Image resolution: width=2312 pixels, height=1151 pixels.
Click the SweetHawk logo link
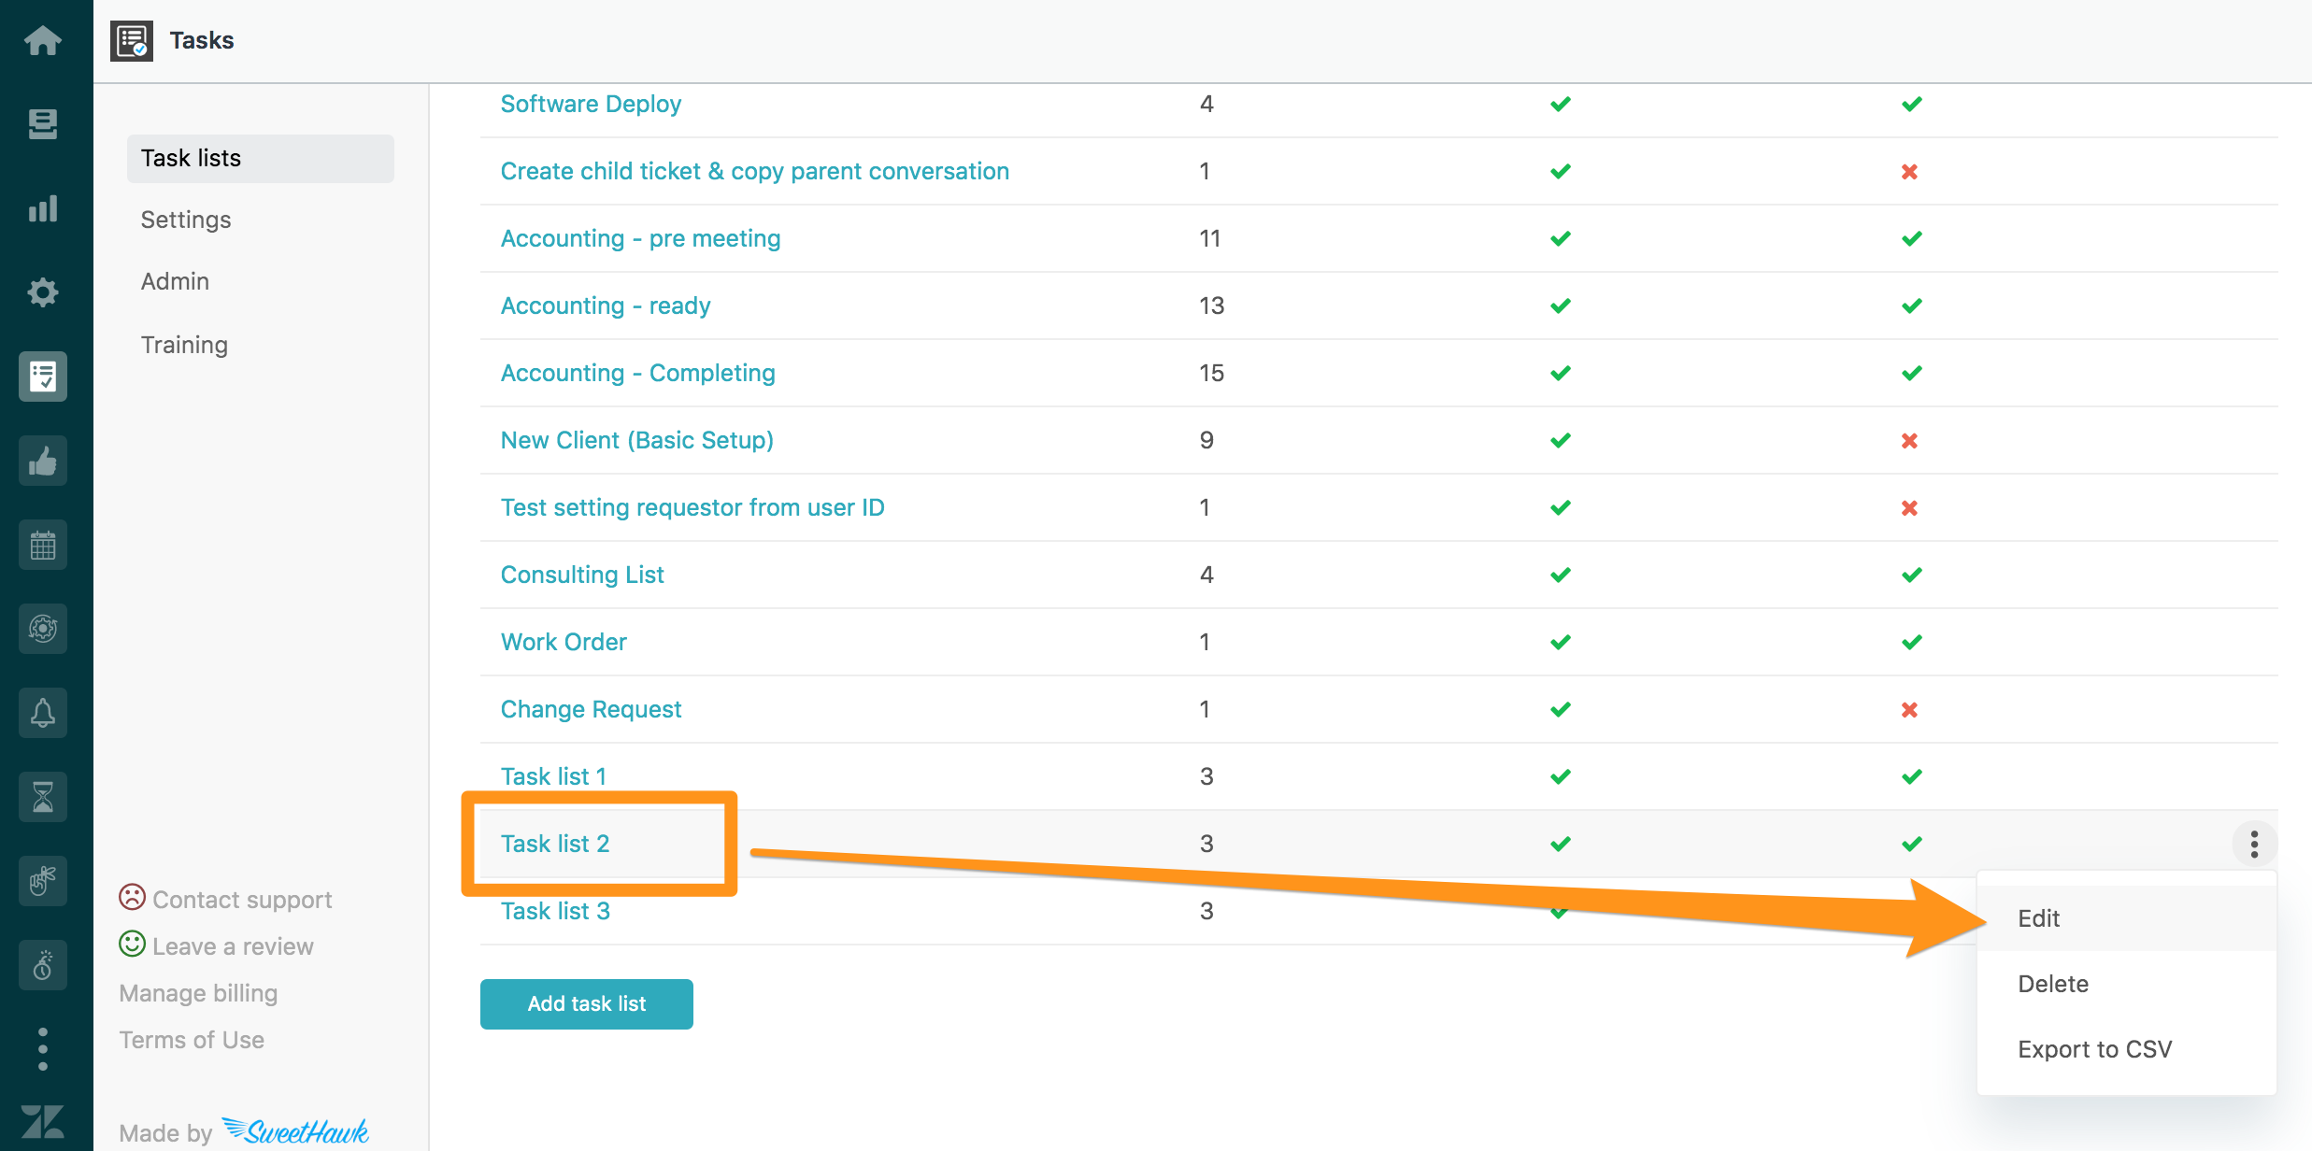296,1130
